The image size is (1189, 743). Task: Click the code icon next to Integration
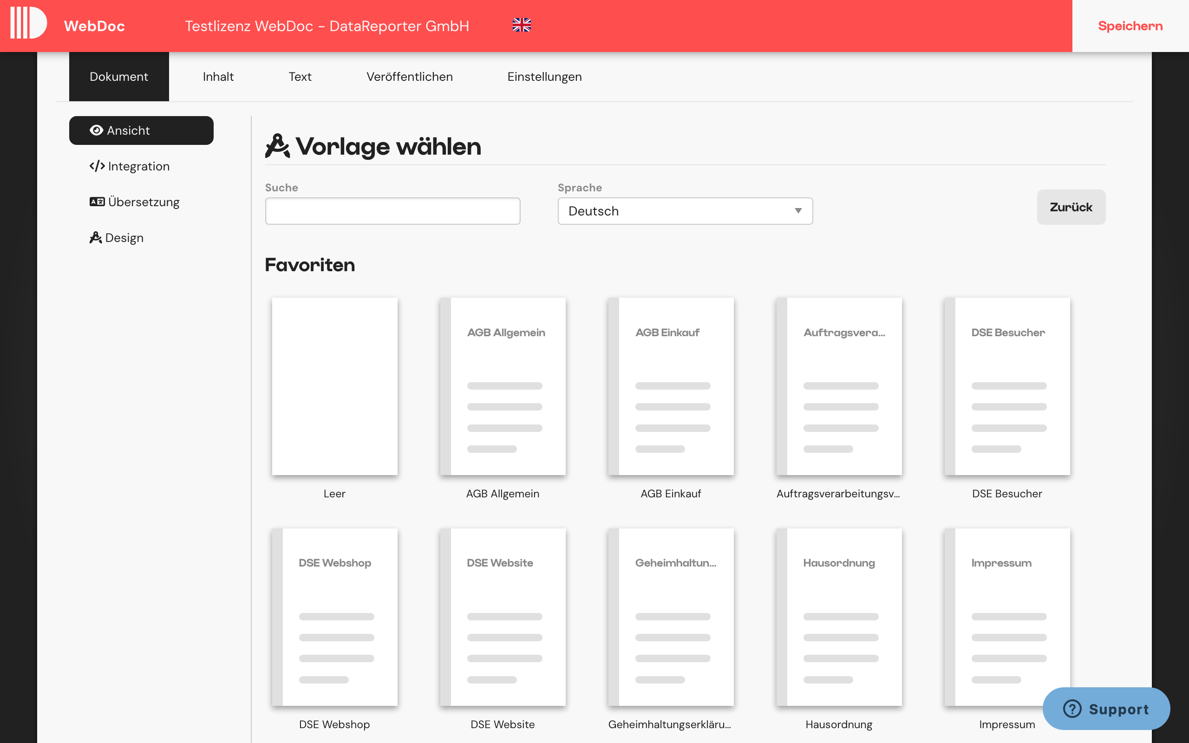point(97,166)
